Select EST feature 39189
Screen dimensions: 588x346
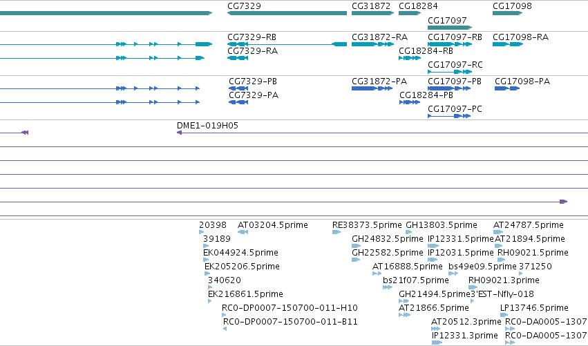(206, 246)
